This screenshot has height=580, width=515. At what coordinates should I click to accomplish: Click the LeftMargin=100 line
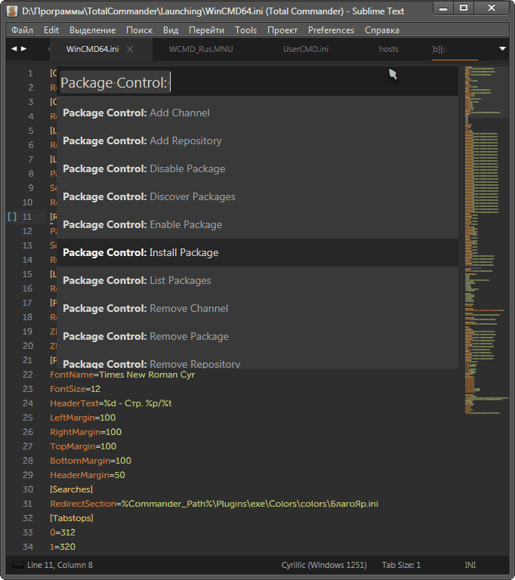click(83, 418)
